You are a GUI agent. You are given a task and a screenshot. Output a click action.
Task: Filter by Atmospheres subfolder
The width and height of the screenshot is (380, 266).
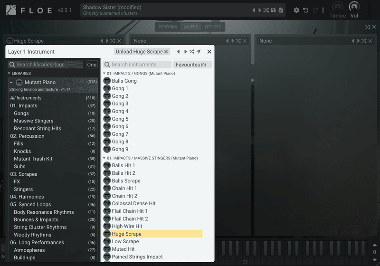(x=53, y=250)
